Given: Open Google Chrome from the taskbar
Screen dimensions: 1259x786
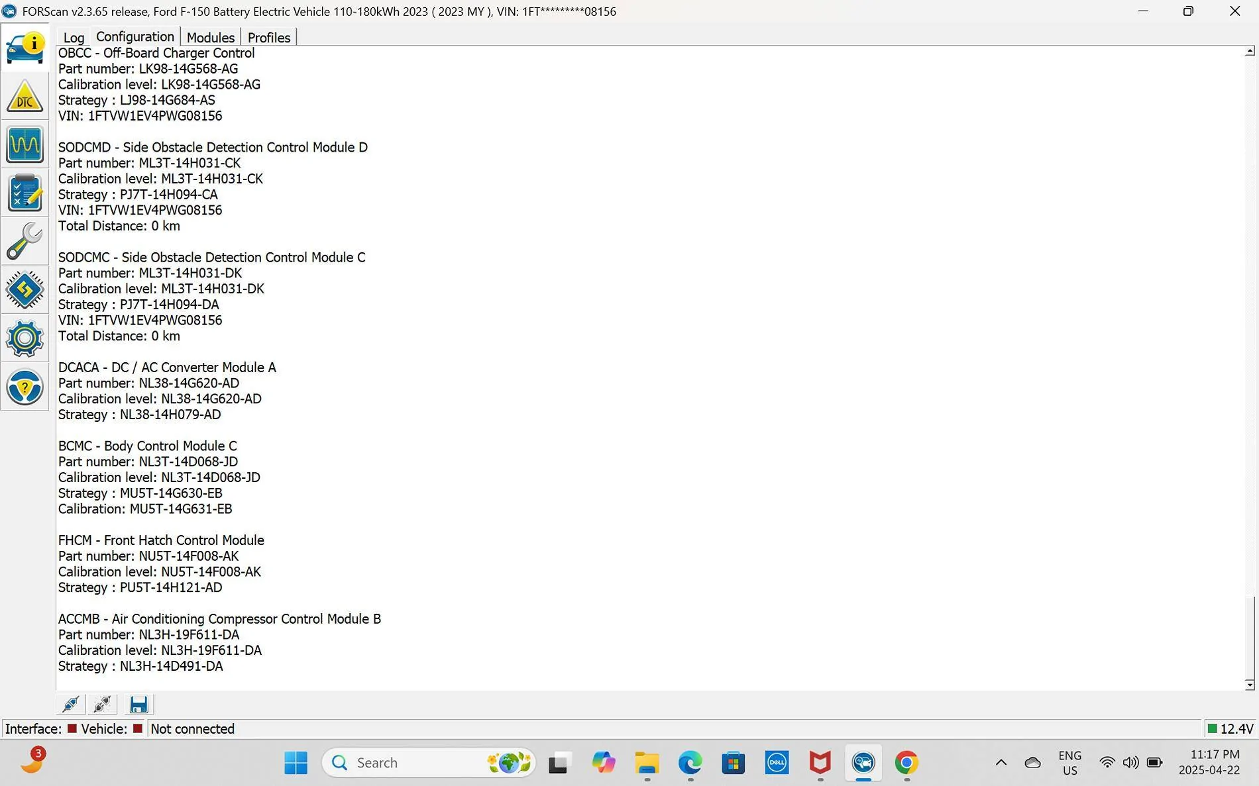Looking at the screenshot, I should pyautogui.click(x=906, y=763).
